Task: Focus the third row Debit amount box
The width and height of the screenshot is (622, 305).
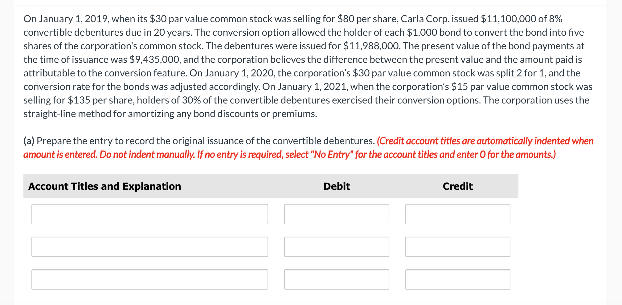Action: click(x=337, y=279)
